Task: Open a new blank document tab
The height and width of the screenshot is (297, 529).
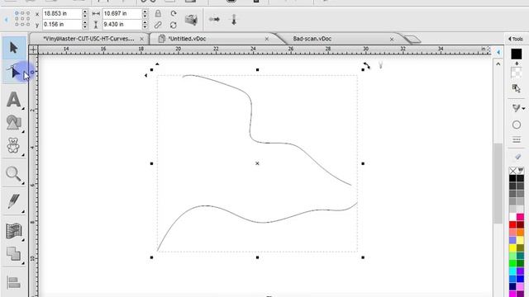Action: [412, 40]
